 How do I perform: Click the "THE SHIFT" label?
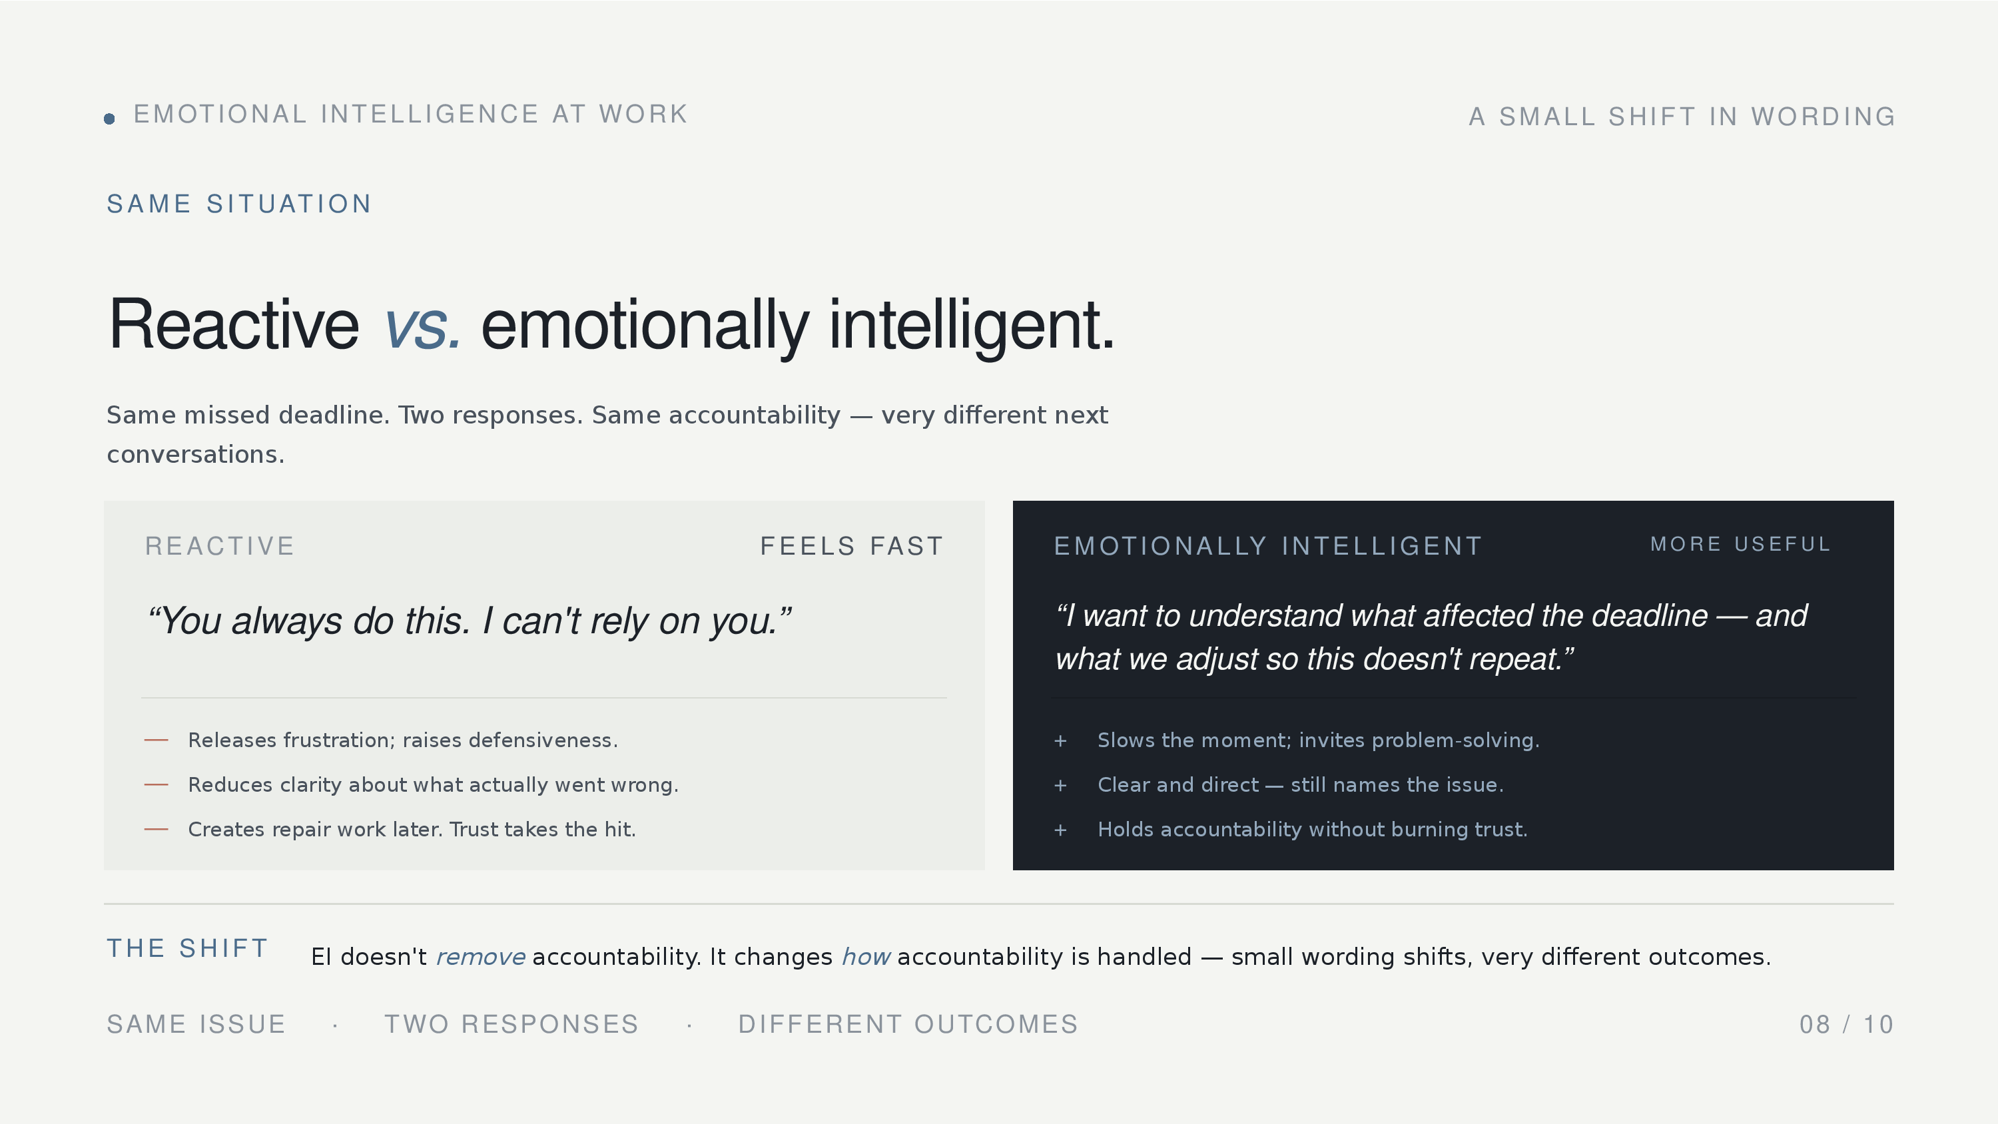coord(187,949)
